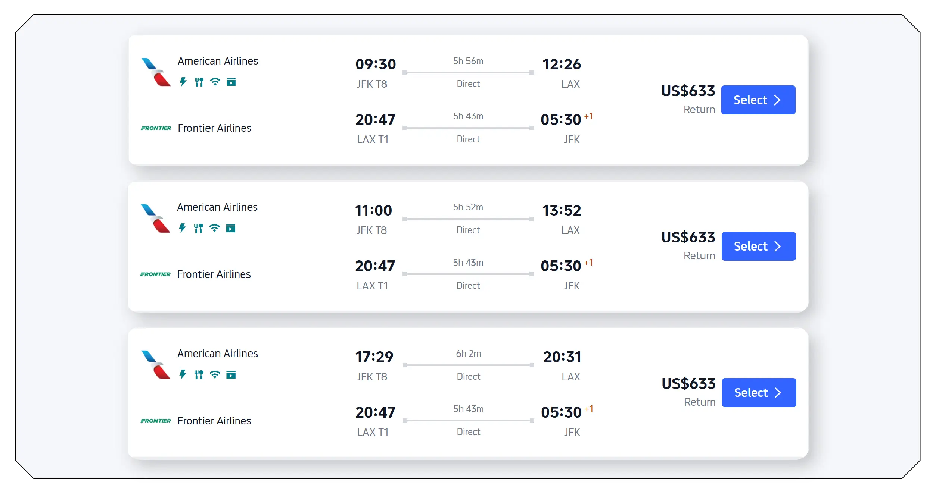Select the first US$633 flight option
Screen dimensions: 936x493
coord(758,100)
